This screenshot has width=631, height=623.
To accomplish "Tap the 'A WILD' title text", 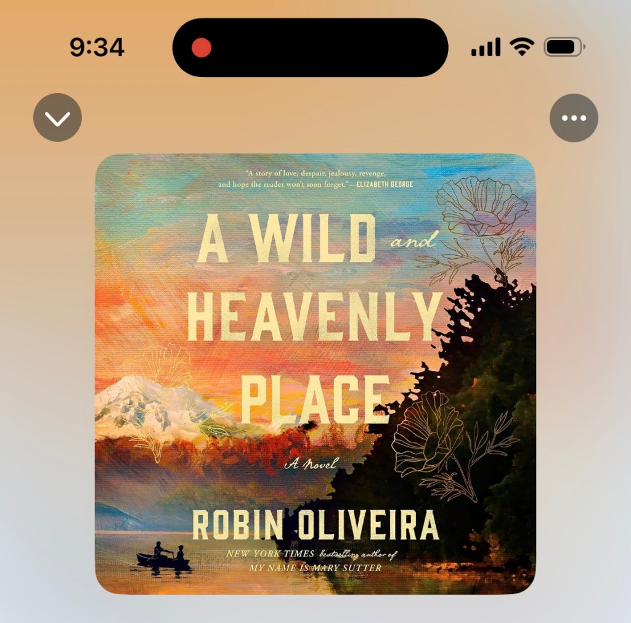I will coord(287,238).
